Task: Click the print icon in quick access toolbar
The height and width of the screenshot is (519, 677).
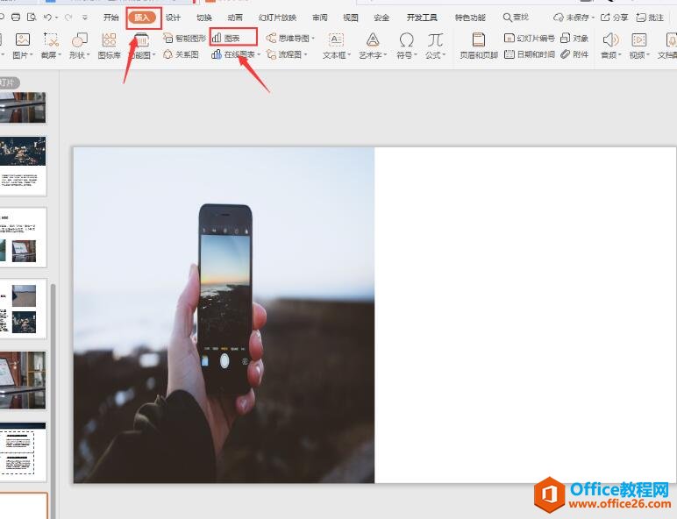Action: tap(16, 18)
